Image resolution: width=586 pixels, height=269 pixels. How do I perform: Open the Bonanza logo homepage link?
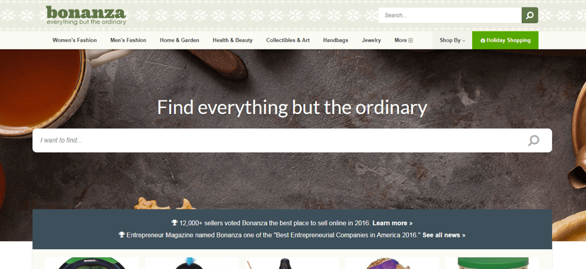[86, 15]
